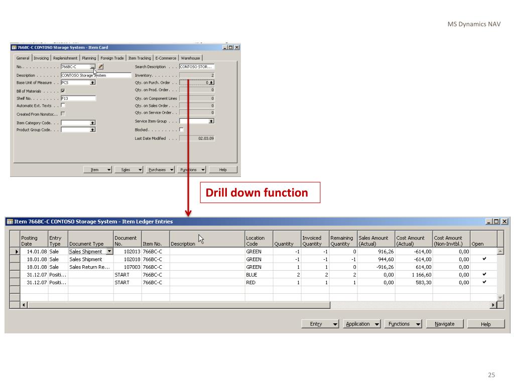Select document number 107003 cell
This screenshot has width=514, height=385.
[x=127, y=267]
